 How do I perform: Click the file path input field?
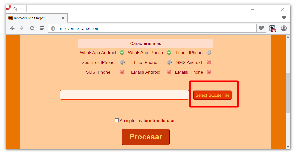click(x=124, y=95)
